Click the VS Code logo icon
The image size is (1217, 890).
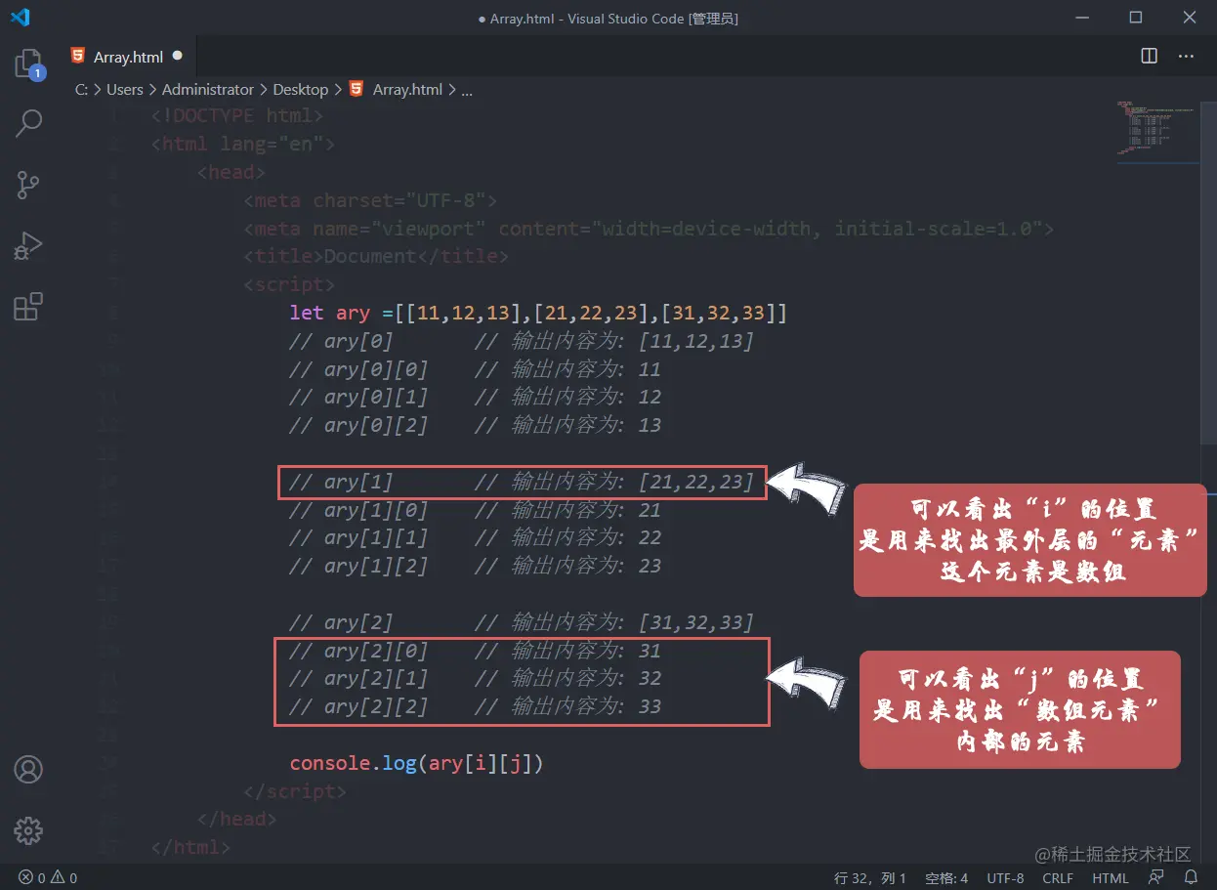point(20,17)
